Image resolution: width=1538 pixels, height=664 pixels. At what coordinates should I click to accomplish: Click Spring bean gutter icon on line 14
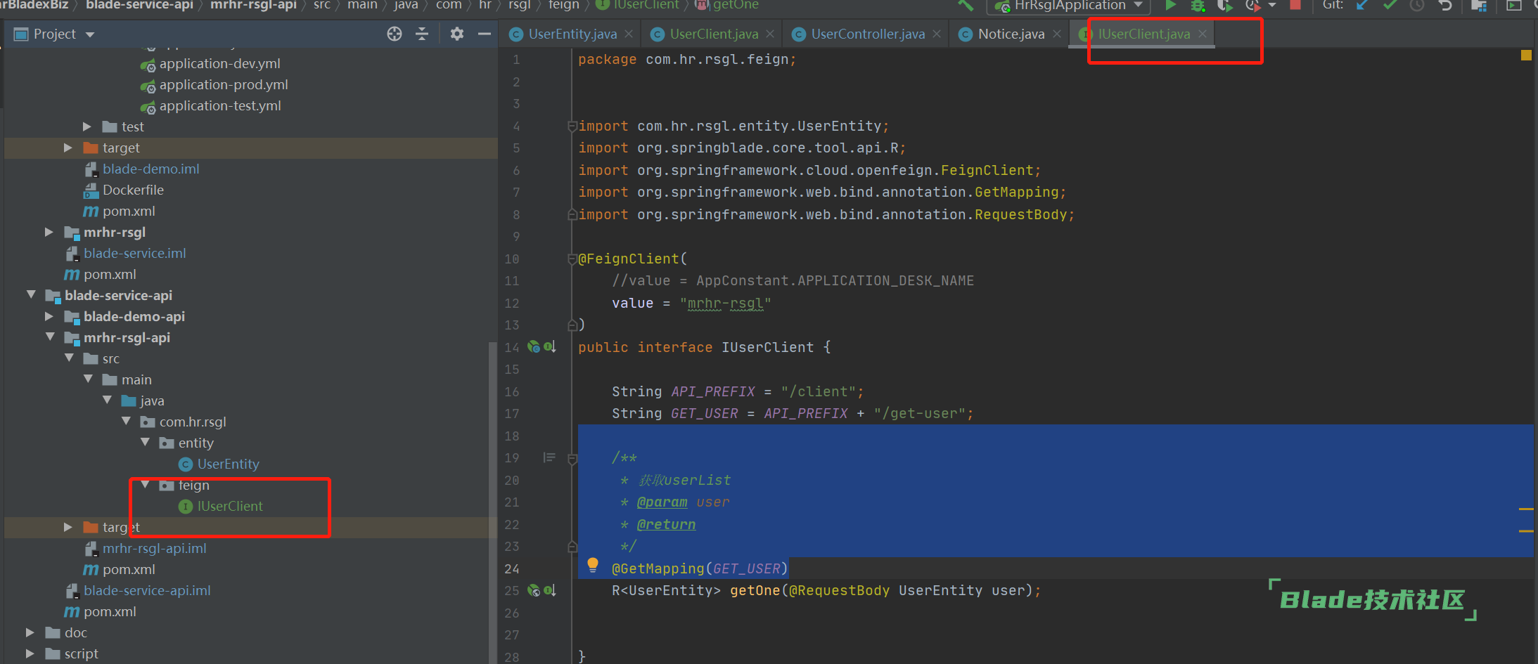534,346
